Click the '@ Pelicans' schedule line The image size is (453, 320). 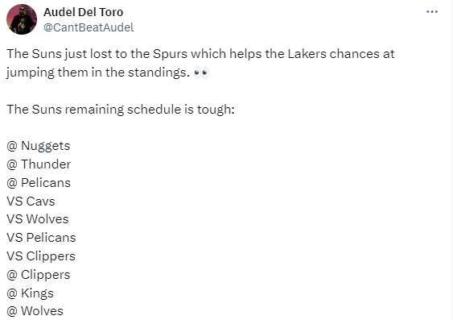tap(39, 183)
